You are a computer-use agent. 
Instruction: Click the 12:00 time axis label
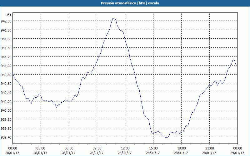coord(125,149)
